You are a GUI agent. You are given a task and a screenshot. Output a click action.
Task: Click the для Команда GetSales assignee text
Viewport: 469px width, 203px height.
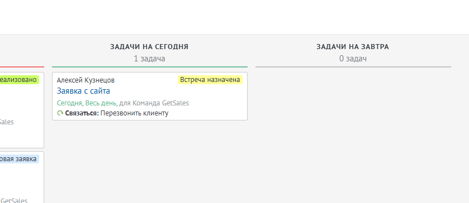click(x=154, y=103)
